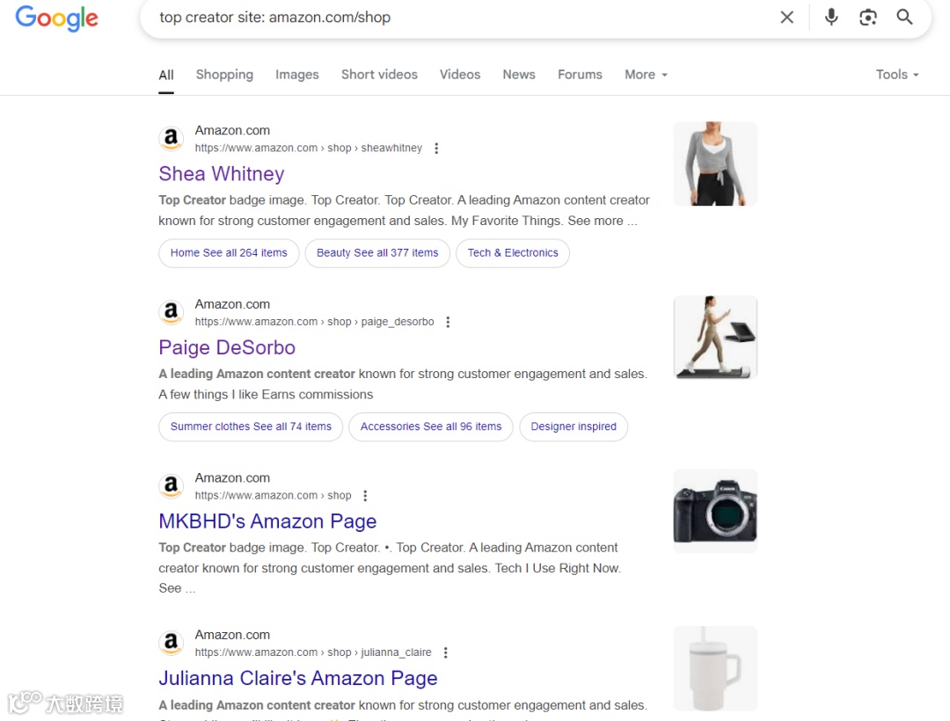Click Amazon favicon on MKBHD result
The image size is (950, 721).
(172, 486)
